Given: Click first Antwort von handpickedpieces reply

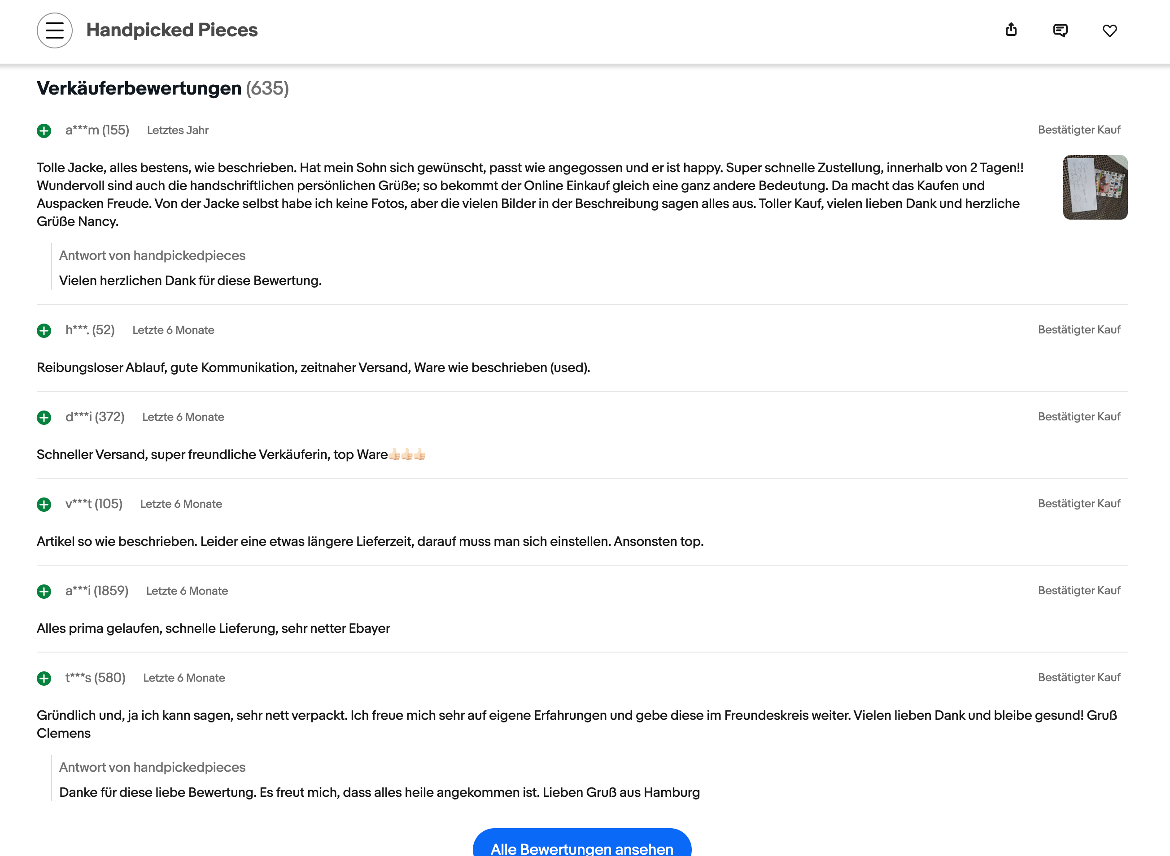Looking at the screenshot, I should point(152,255).
